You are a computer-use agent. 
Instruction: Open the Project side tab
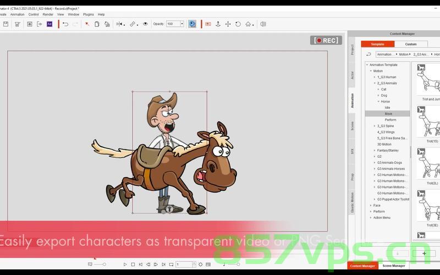pyautogui.click(x=352, y=50)
